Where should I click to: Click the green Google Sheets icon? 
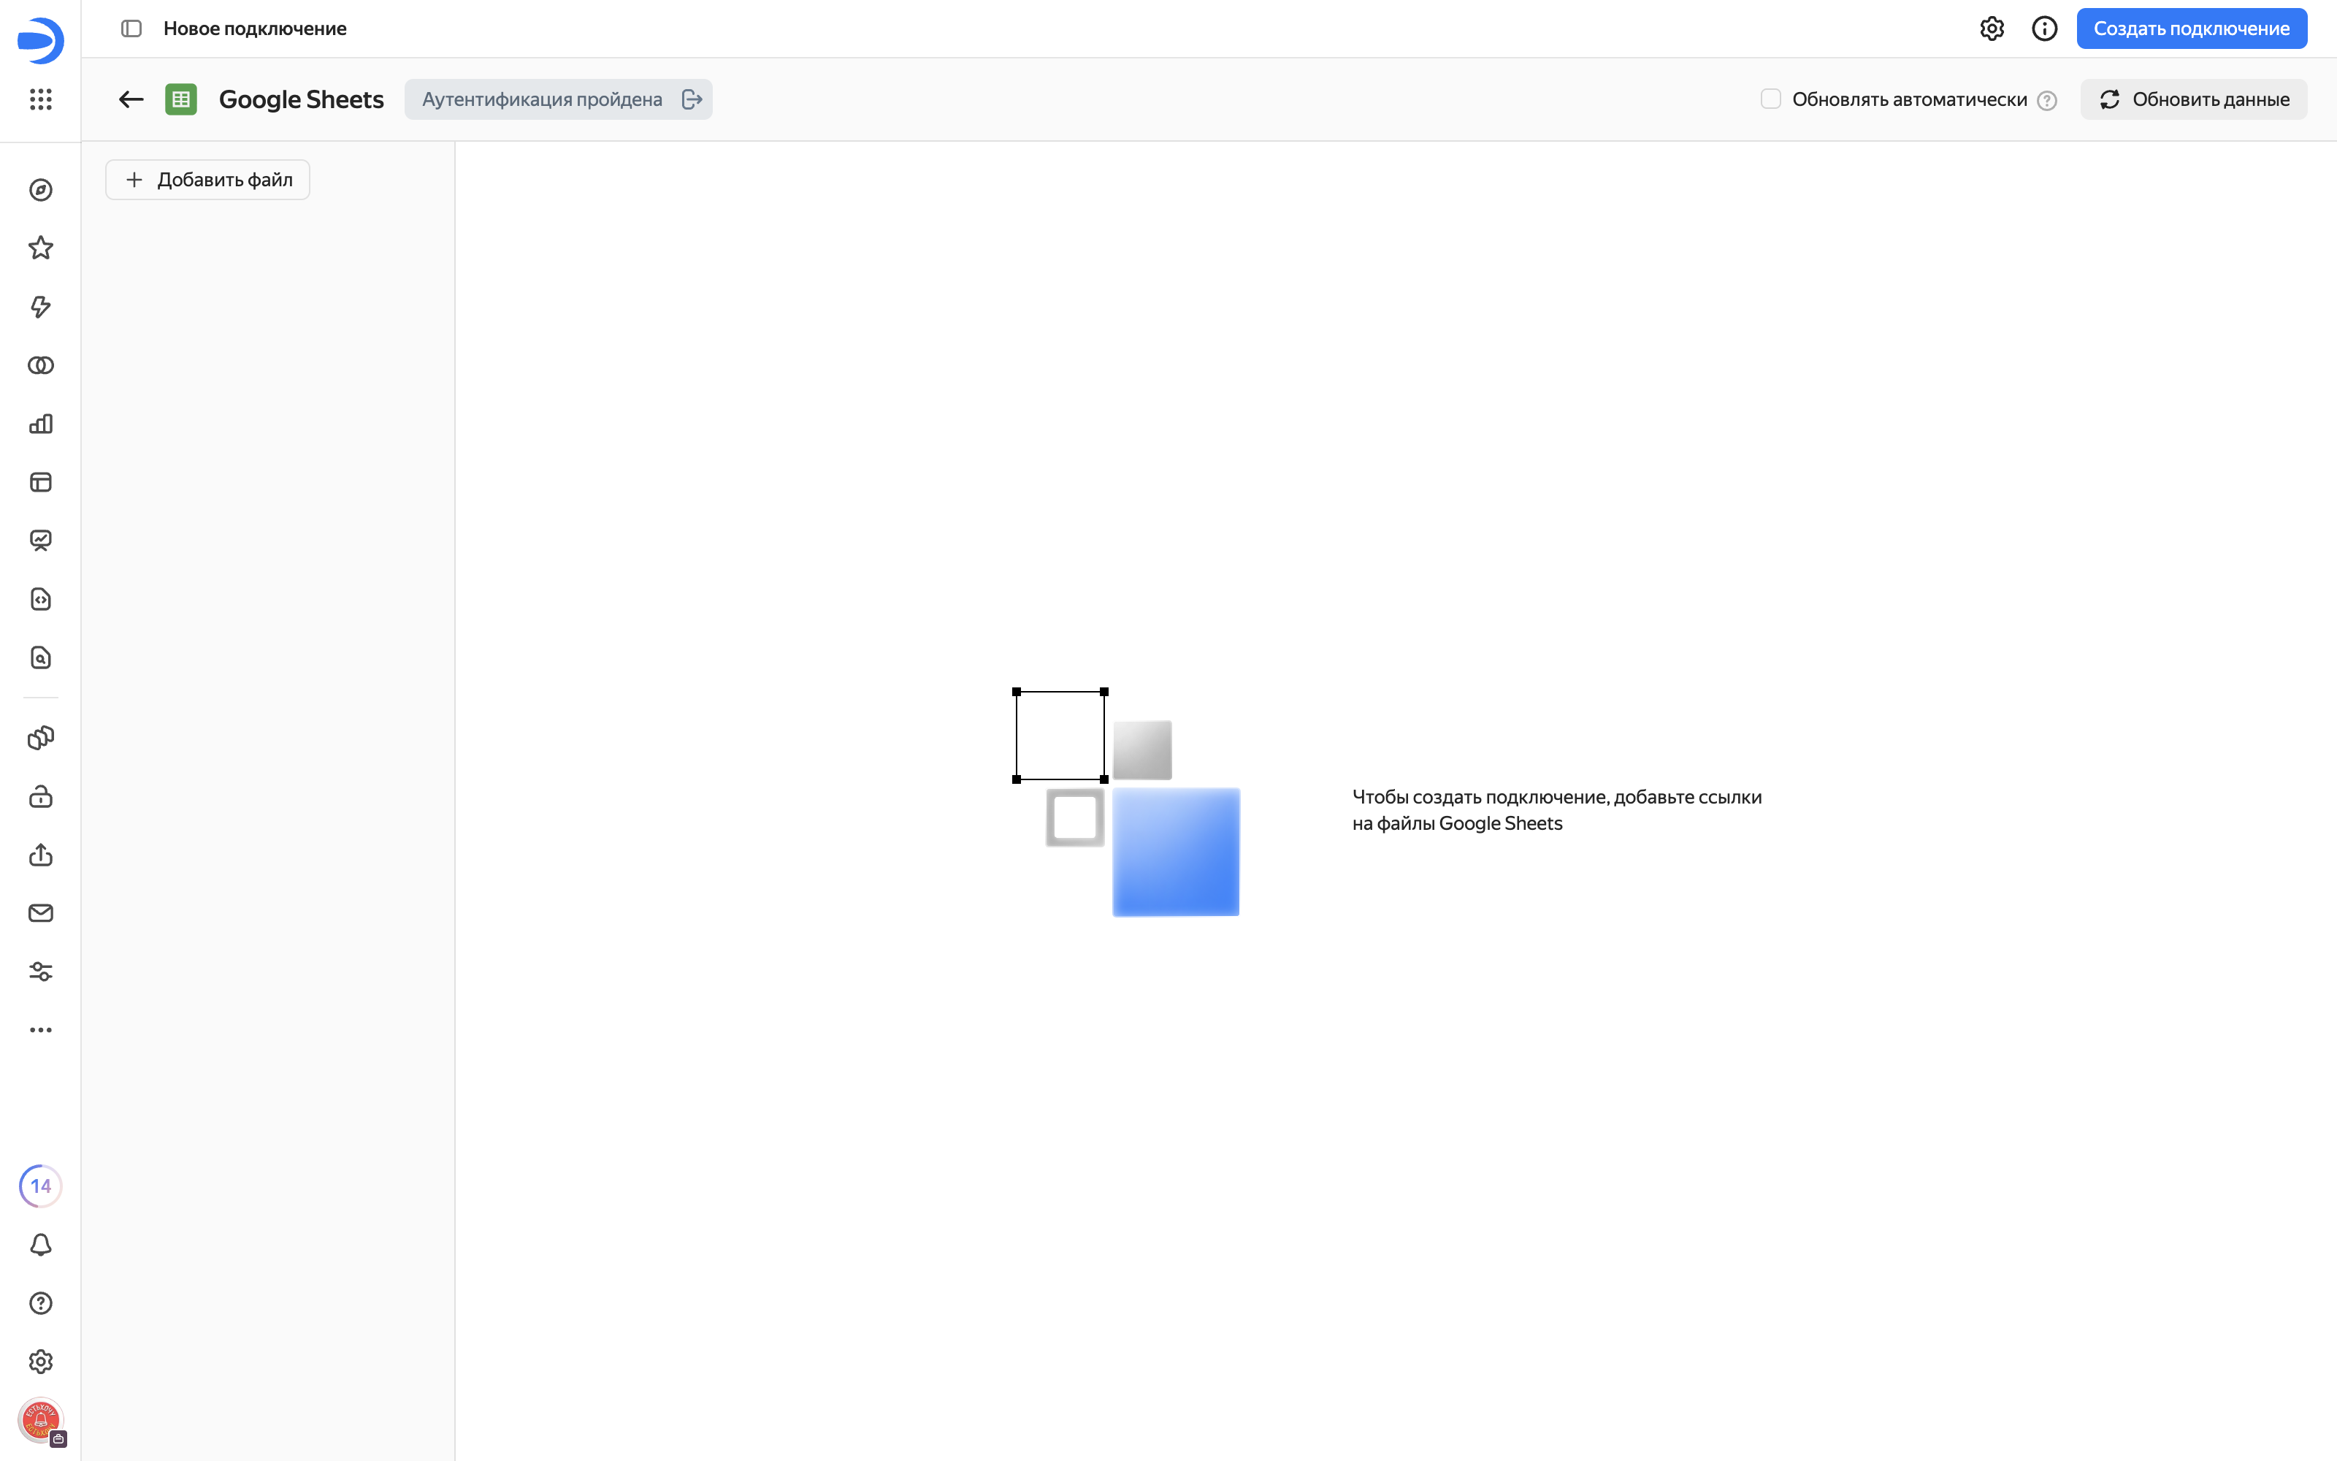pos(182,99)
